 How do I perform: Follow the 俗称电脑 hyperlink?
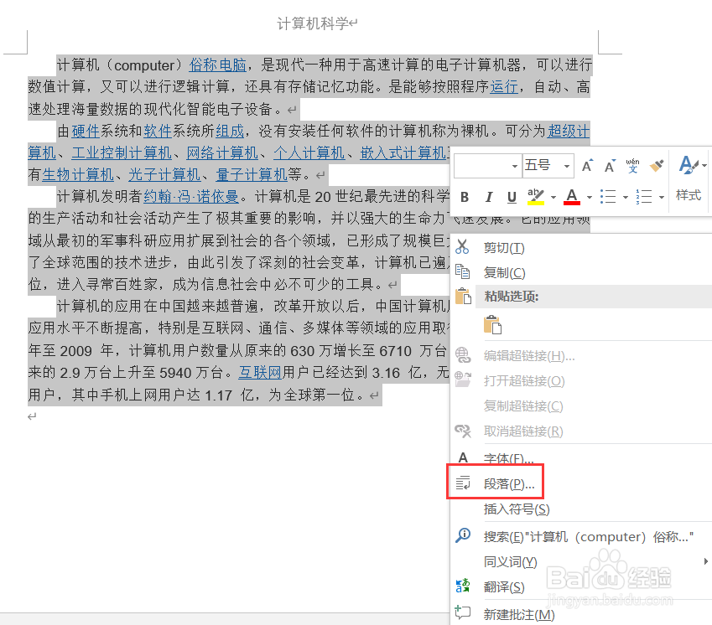coord(218,65)
